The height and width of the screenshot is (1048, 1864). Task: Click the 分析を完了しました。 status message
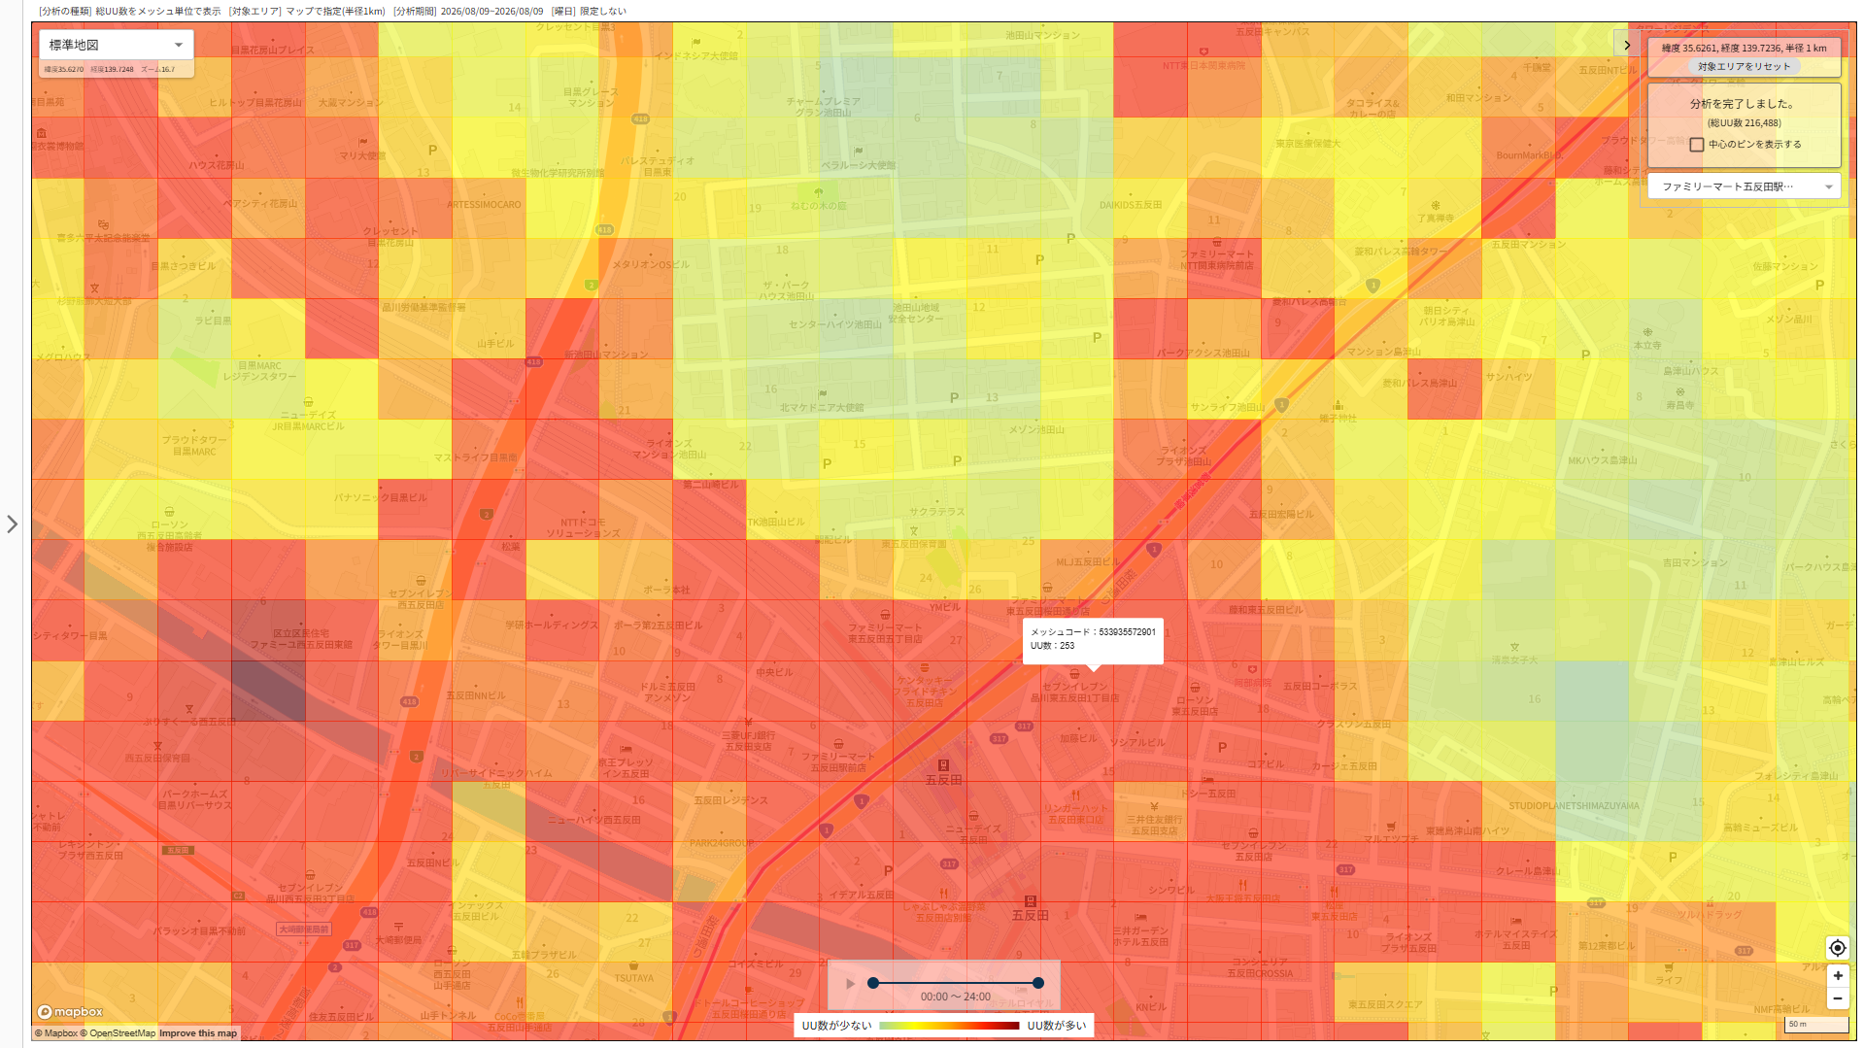point(1744,104)
